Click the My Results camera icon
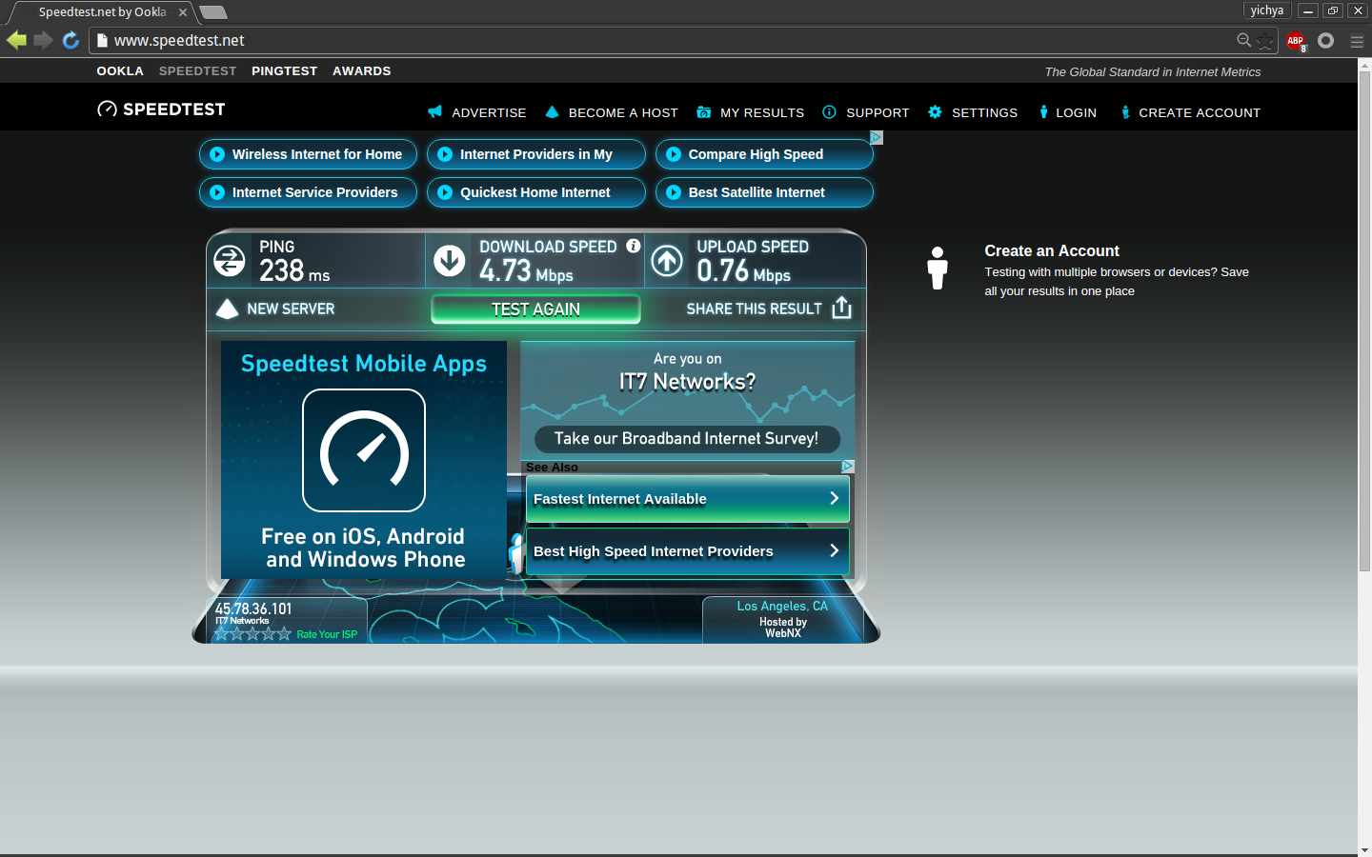 [703, 112]
